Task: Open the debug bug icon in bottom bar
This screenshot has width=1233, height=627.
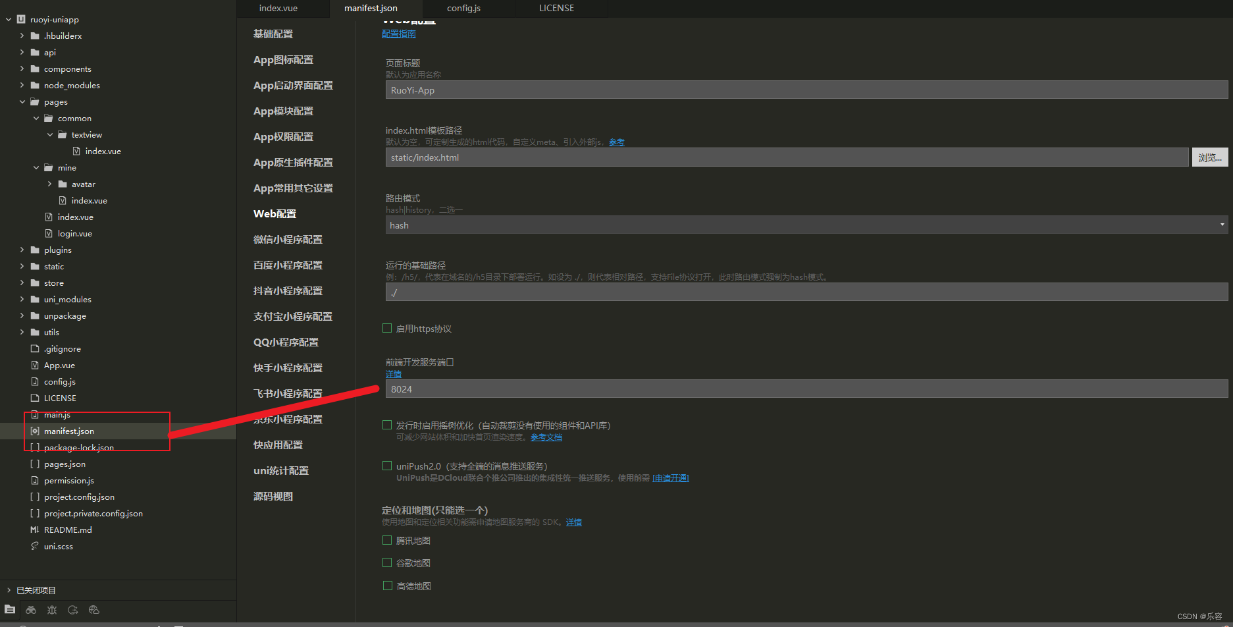Action: (52, 610)
